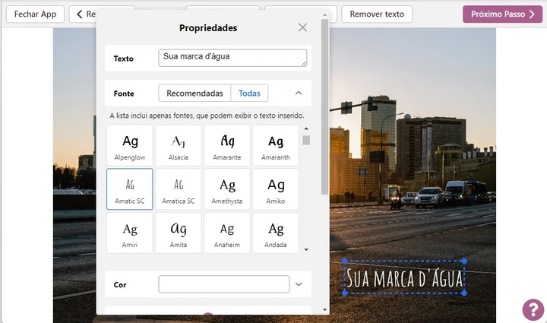Pick the Amethysta font
547x323 pixels.
click(x=227, y=189)
